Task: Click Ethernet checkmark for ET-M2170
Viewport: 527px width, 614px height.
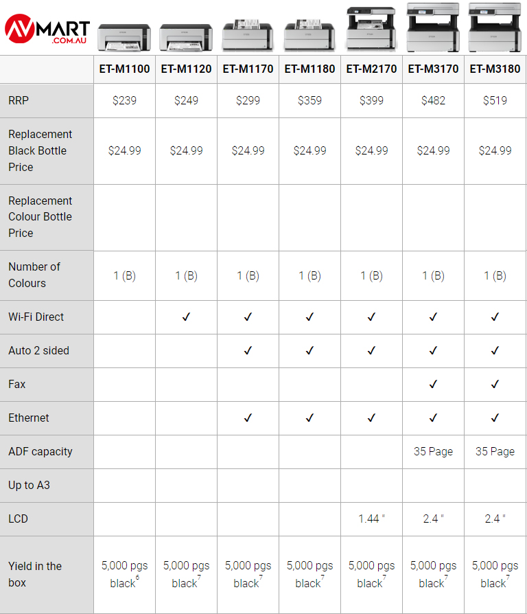Action: pyautogui.click(x=371, y=418)
